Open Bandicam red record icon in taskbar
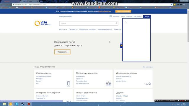Viewport: 189px width, 106px height. pos(29,104)
